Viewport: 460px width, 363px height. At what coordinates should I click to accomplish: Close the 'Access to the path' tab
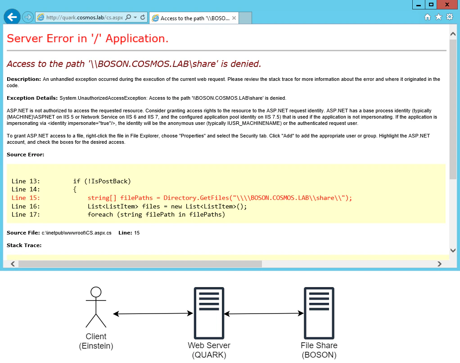[x=234, y=18]
